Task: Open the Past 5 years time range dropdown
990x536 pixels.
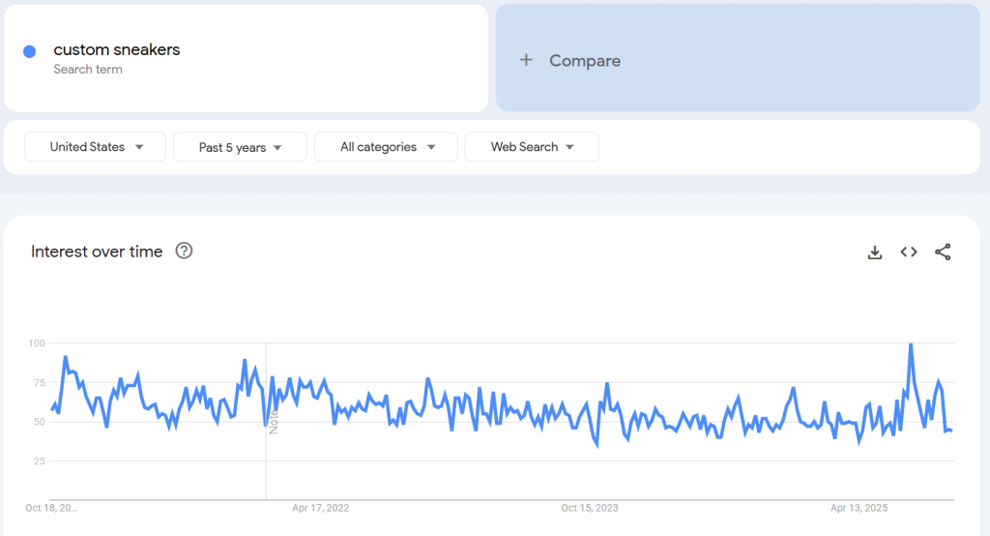Action: coord(240,147)
